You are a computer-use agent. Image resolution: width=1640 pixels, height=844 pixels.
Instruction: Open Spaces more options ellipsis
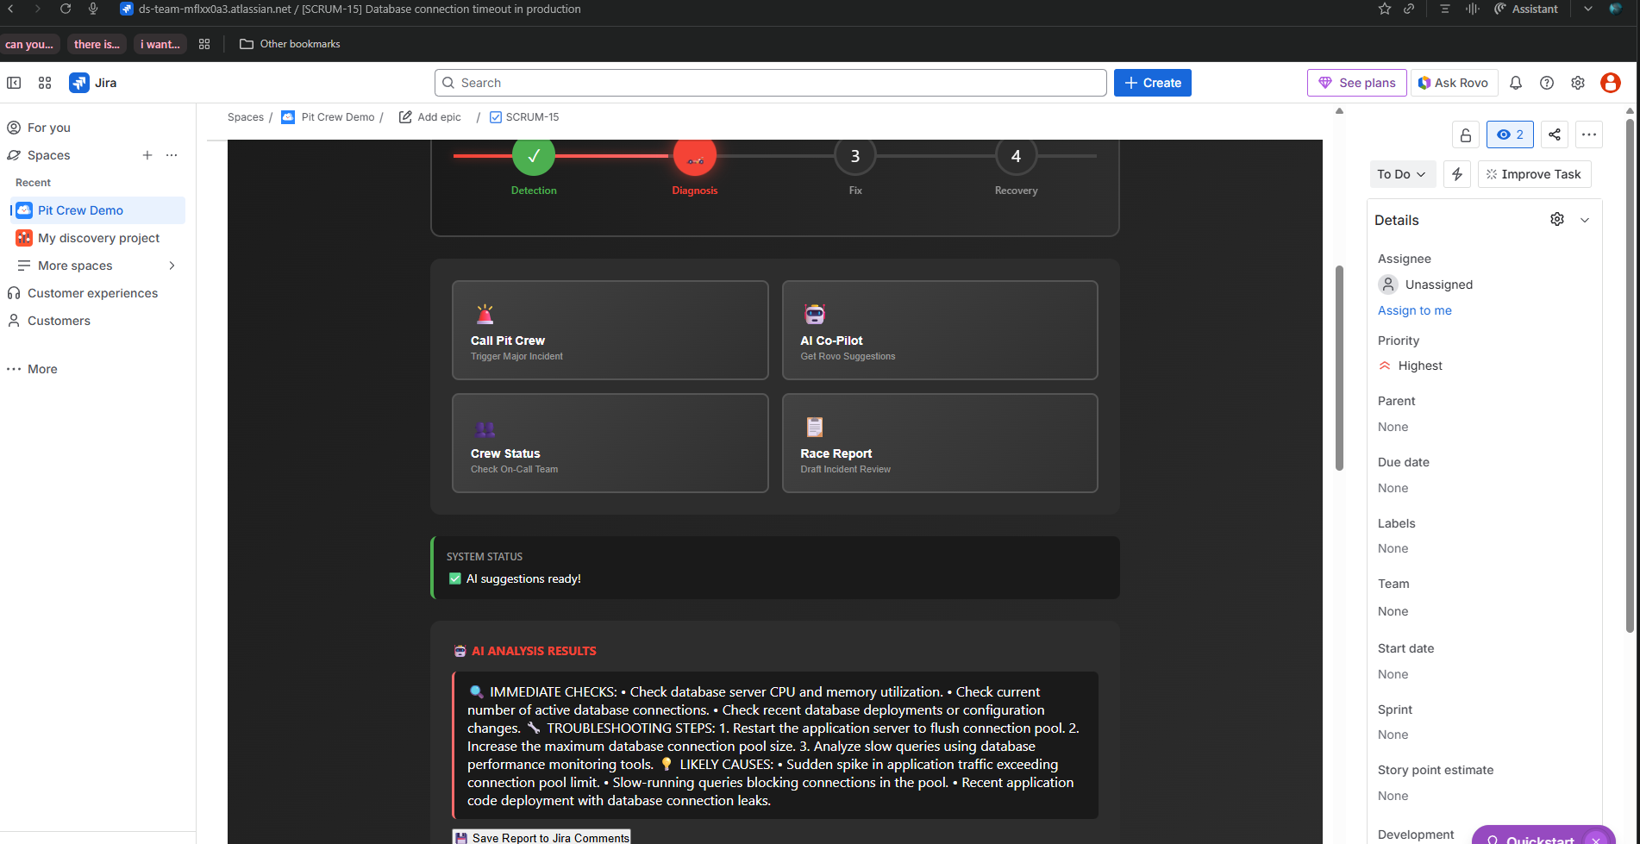[x=172, y=155]
